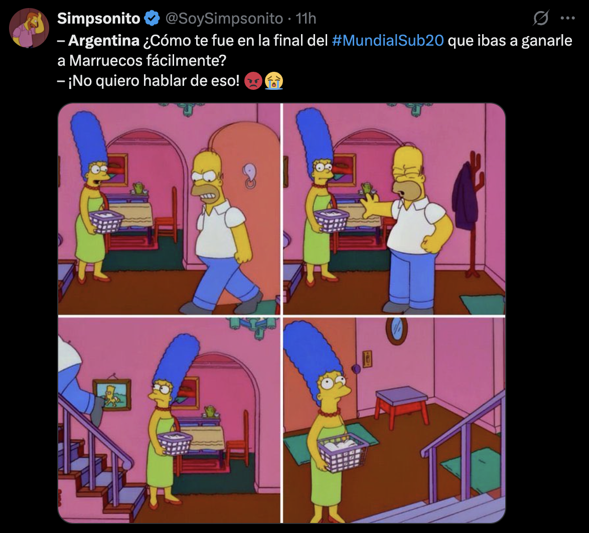Screen dimensions: 589x533
Task: Open the top-right panel with Homer's raised hand
Action: pos(394,209)
